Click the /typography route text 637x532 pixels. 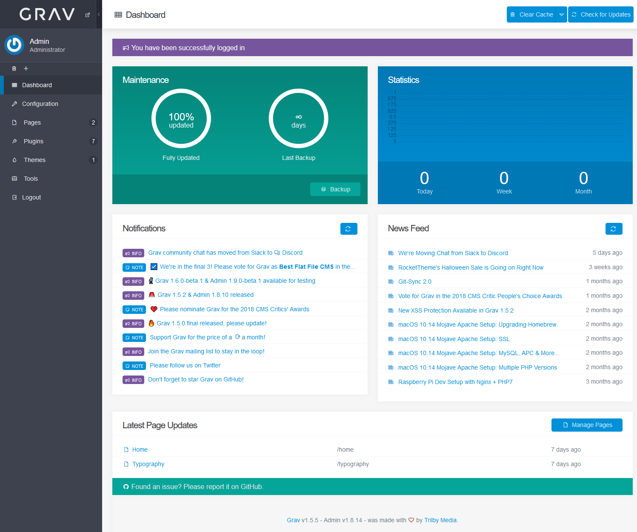coord(353,464)
